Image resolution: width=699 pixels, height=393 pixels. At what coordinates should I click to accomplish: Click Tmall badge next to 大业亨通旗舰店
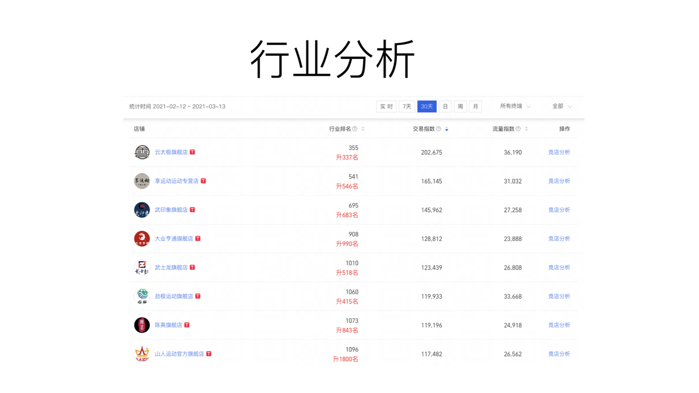pos(198,238)
